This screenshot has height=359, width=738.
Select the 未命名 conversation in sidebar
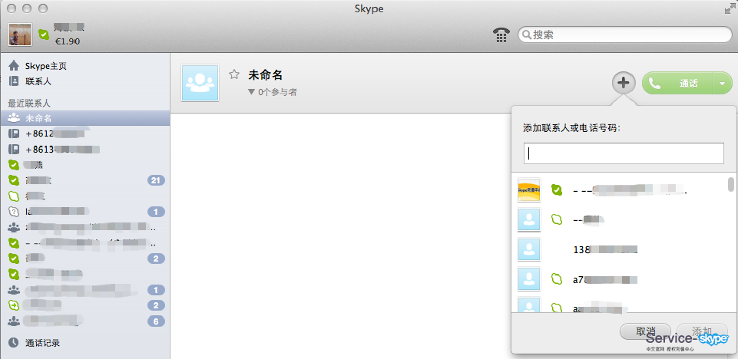(38, 118)
